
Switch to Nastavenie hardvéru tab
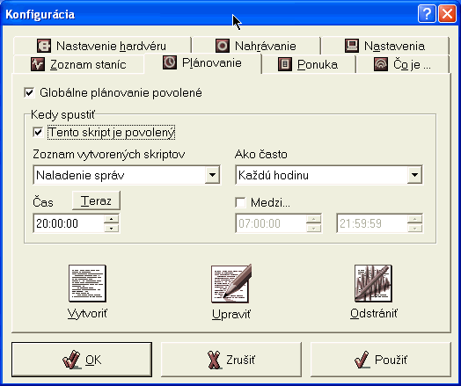102,46
